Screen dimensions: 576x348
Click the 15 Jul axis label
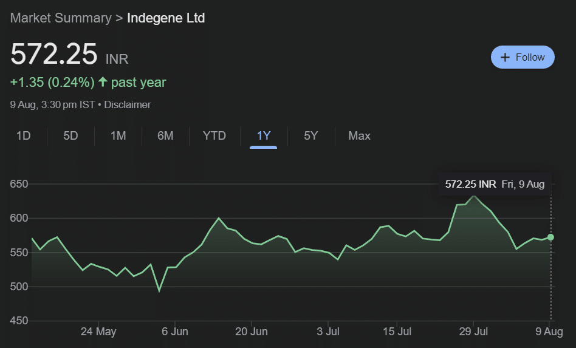click(397, 332)
